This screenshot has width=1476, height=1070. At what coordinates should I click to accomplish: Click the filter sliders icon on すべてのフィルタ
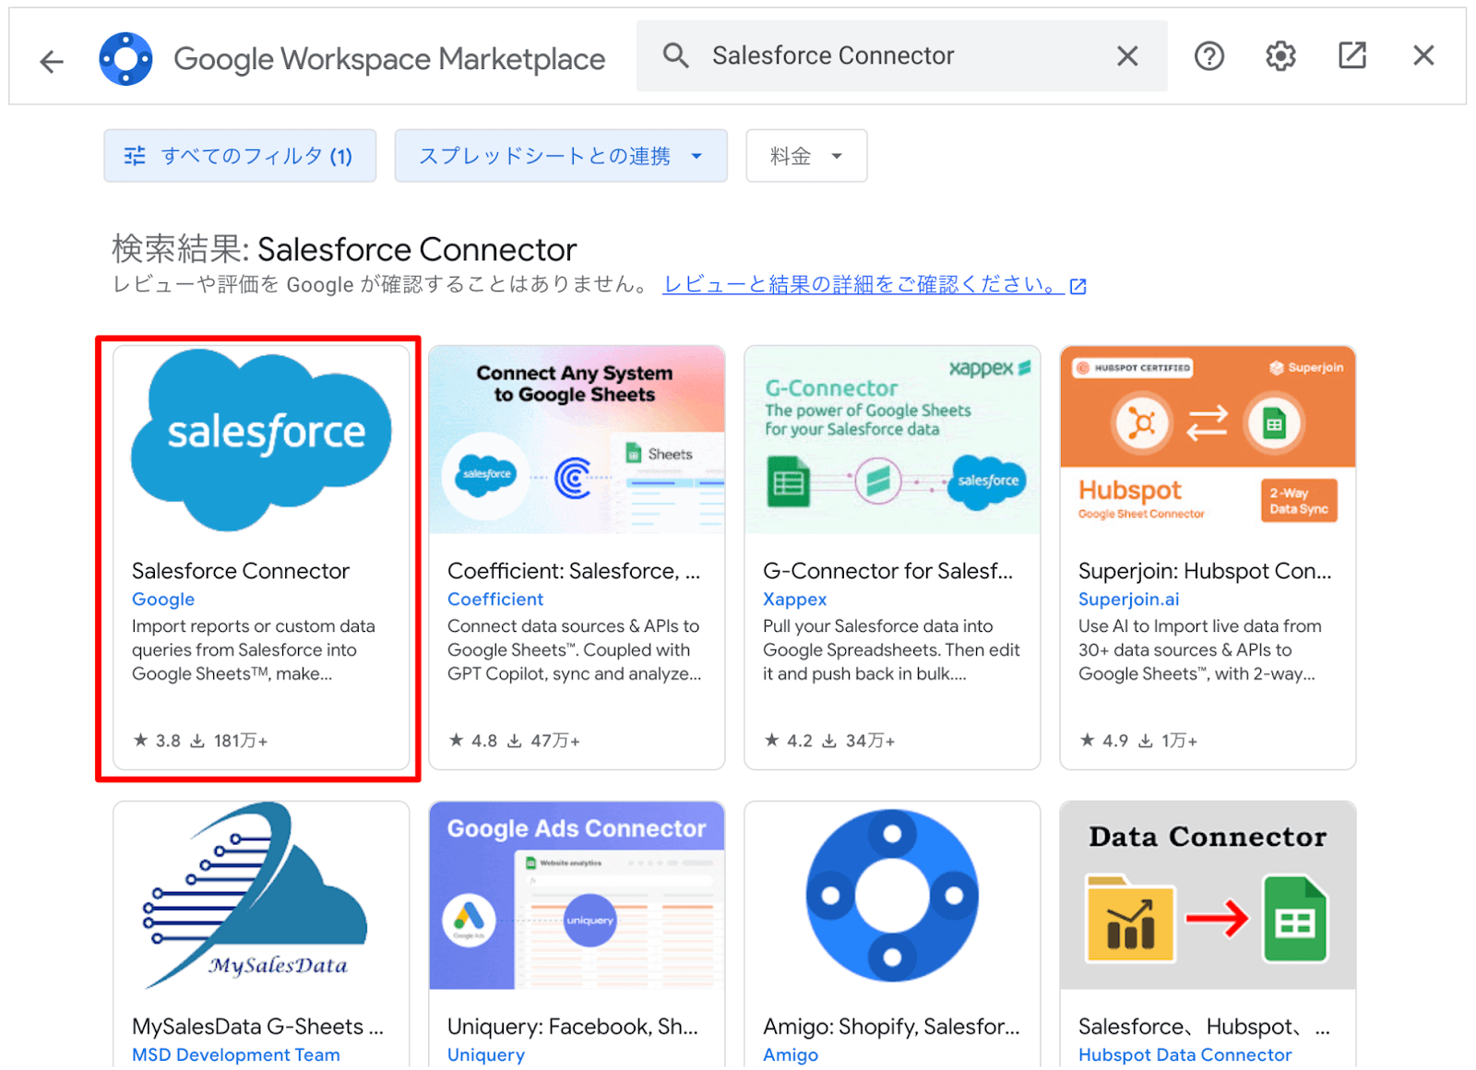(x=135, y=156)
